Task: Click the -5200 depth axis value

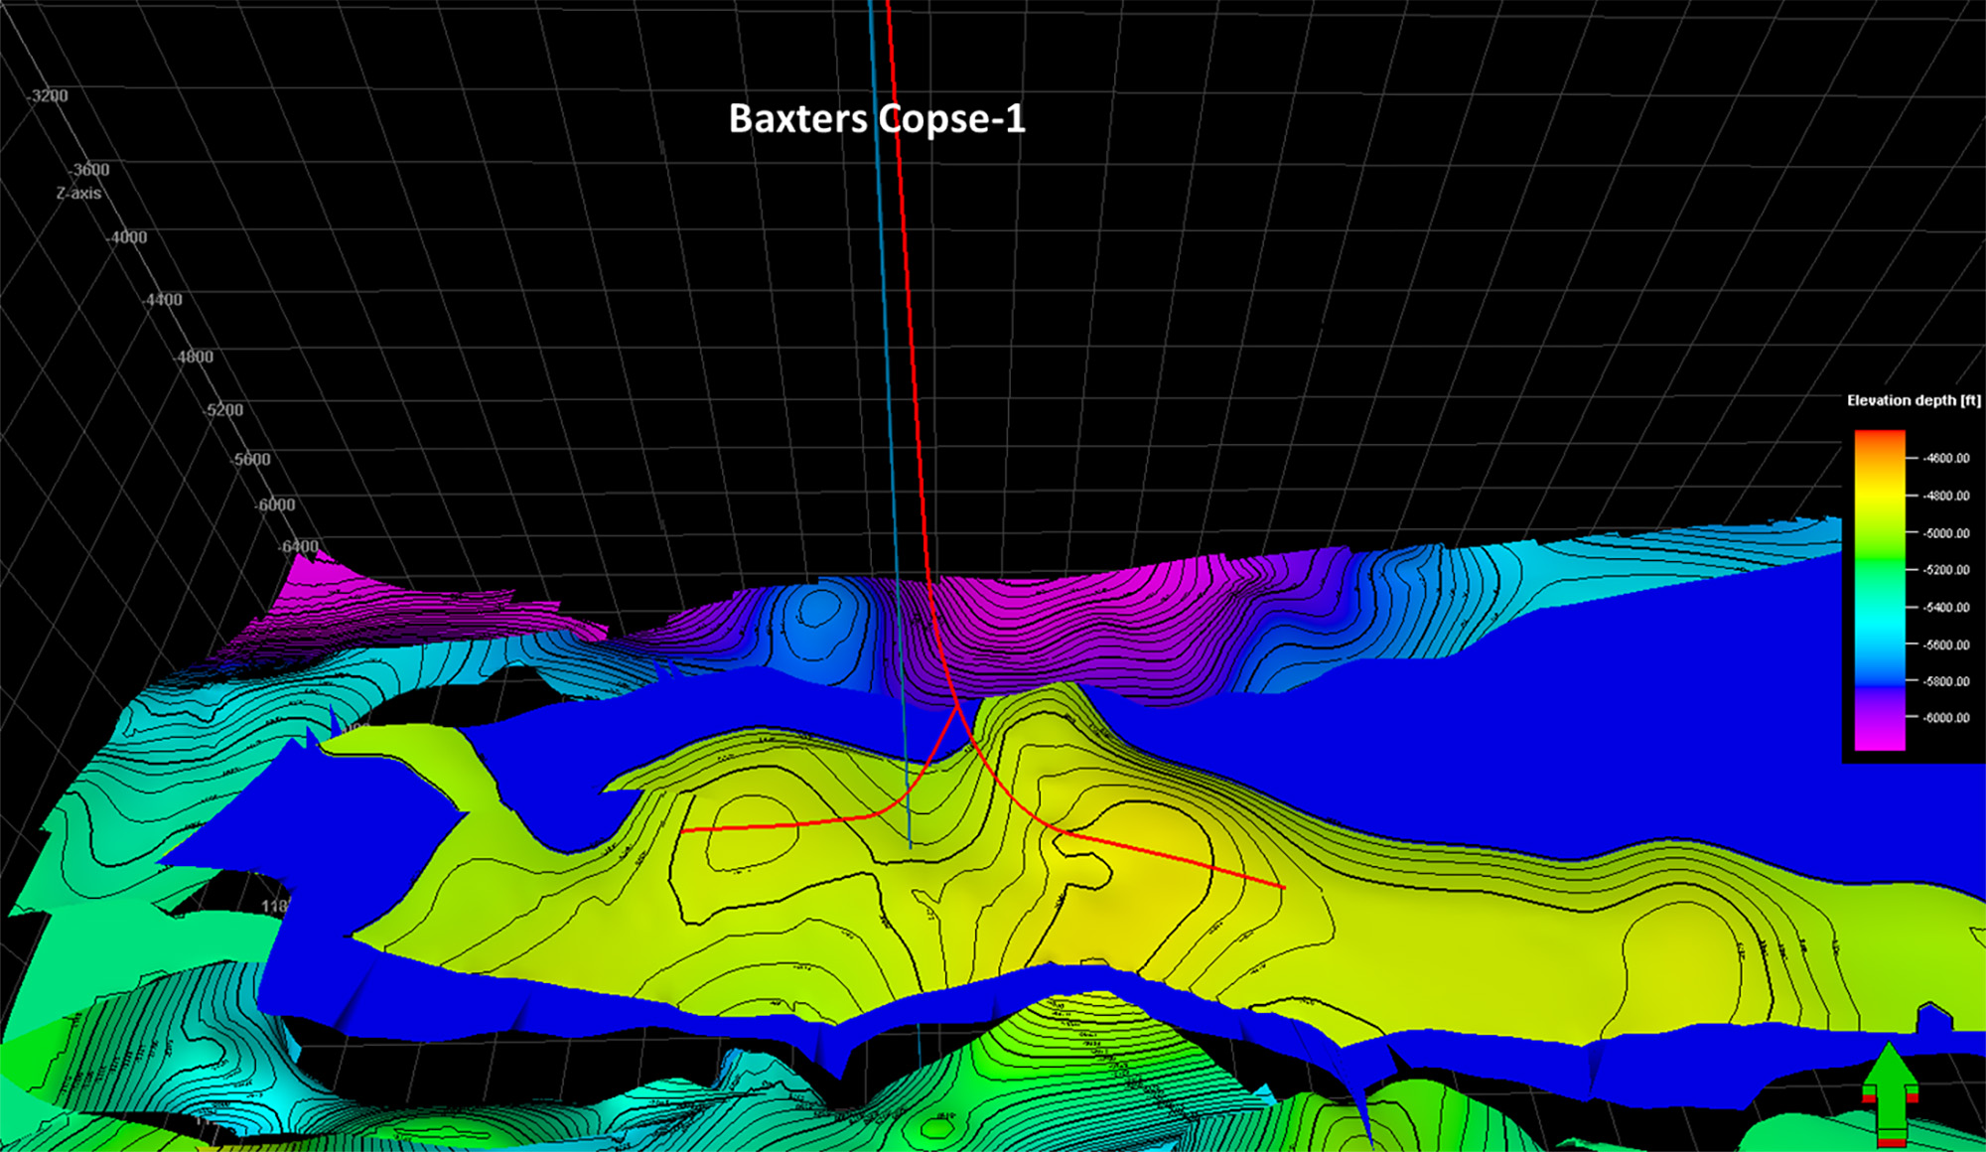Action: coord(223,410)
